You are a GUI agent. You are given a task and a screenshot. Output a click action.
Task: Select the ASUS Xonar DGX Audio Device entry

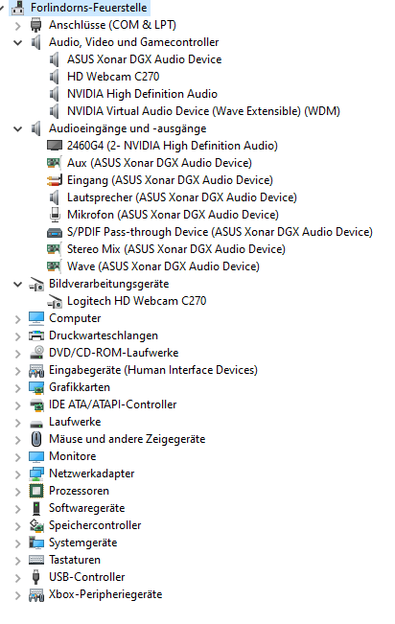coord(144,59)
